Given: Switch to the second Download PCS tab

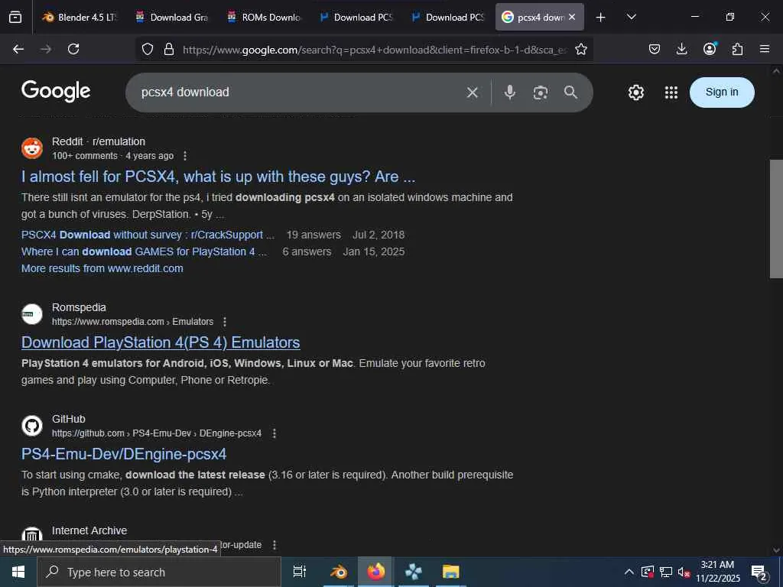Looking at the screenshot, I should (447, 17).
